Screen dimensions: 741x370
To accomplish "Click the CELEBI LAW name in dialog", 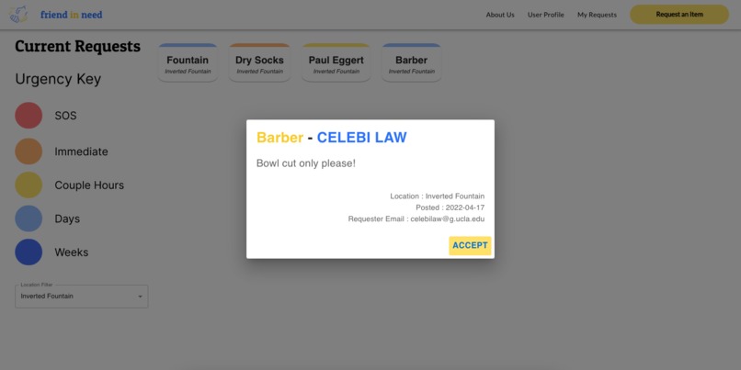I will [x=361, y=138].
